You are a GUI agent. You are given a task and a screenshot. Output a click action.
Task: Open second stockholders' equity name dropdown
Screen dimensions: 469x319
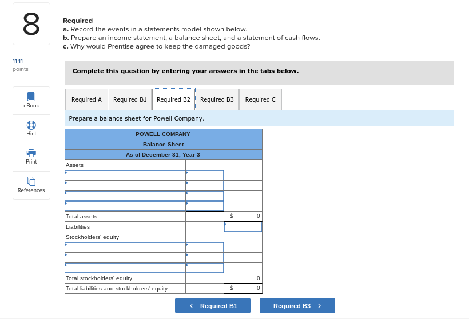click(125, 257)
